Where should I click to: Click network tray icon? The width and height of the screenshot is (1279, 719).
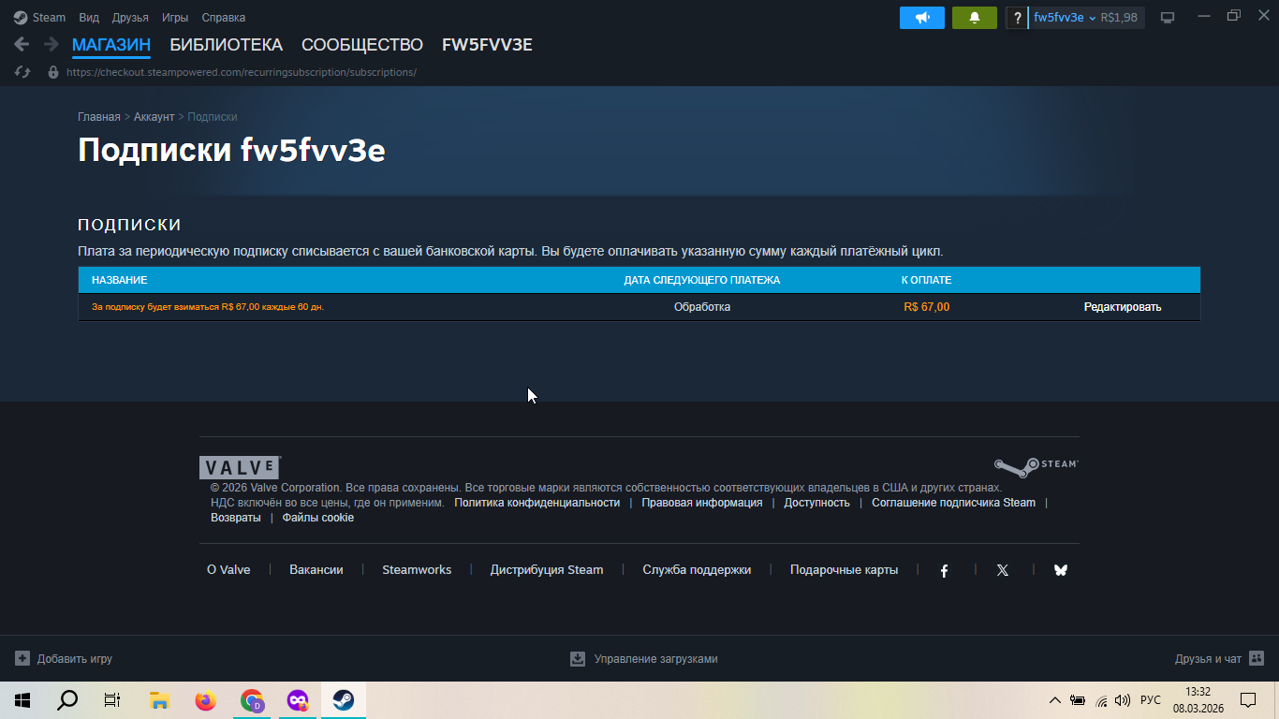(x=1101, y=700)
